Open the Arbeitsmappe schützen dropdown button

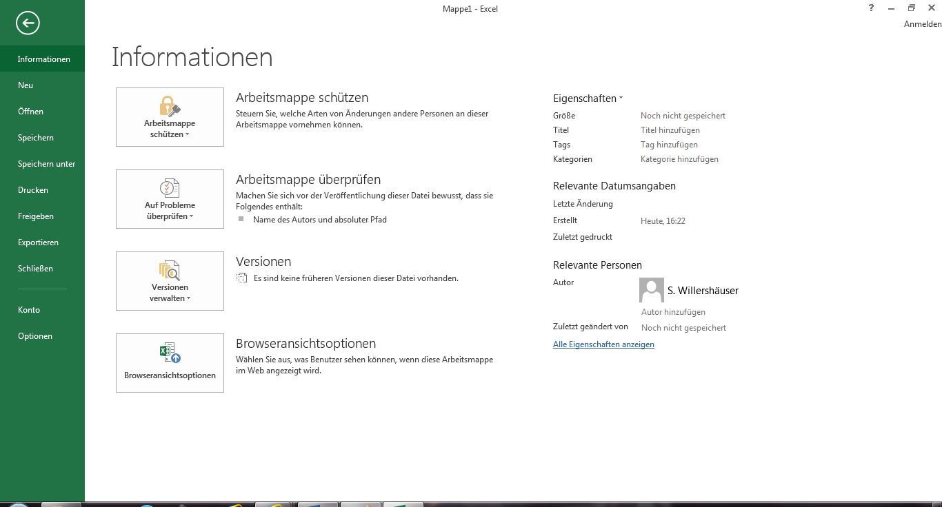click(170, 129)
